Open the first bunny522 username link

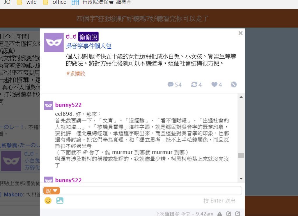(68, 105)
